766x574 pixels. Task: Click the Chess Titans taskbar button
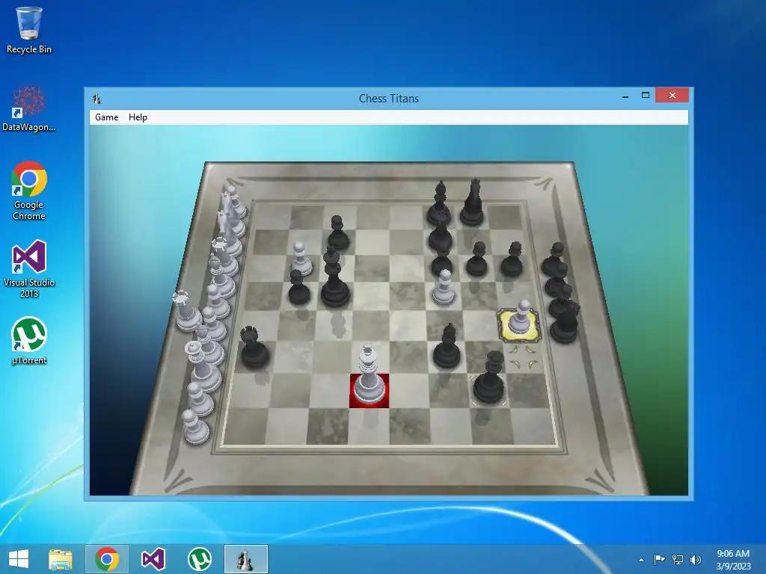tap(245, 559)
